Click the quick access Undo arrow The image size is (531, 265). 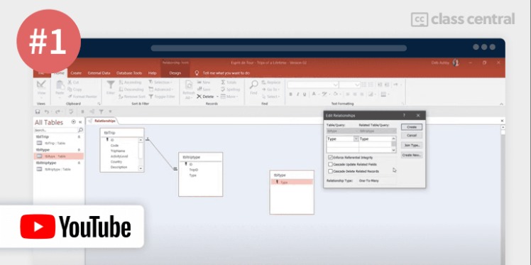coord(46,112)
